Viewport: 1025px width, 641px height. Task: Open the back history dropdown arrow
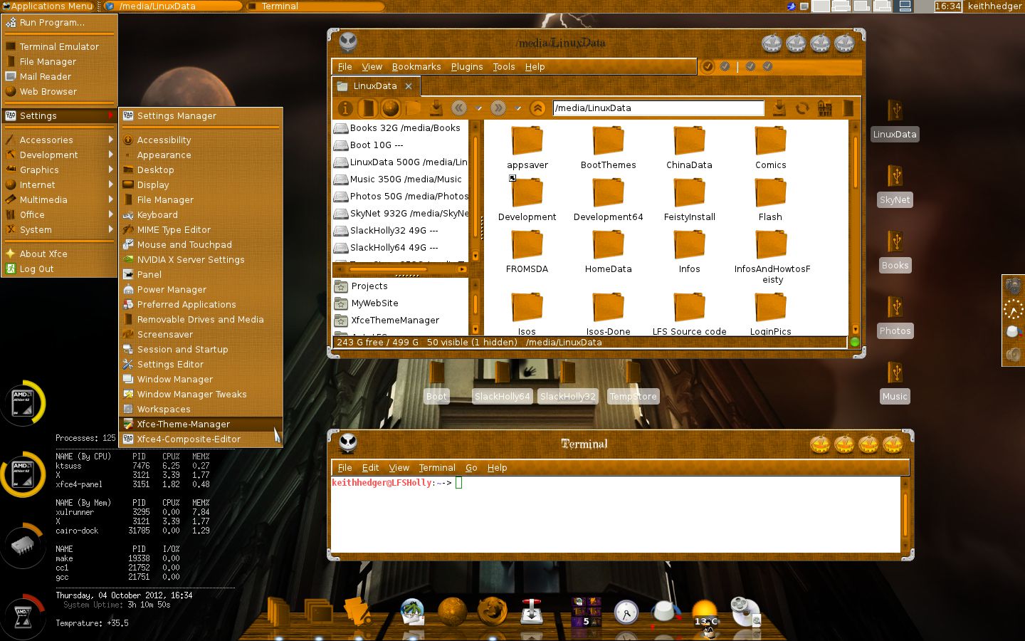coord(479,108)
